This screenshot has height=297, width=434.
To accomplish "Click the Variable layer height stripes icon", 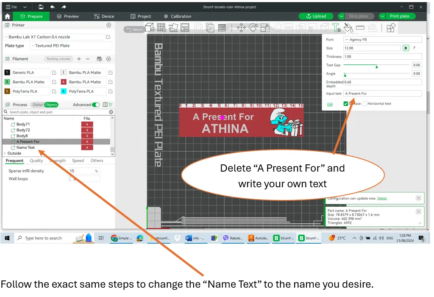I will coord(222,28).
